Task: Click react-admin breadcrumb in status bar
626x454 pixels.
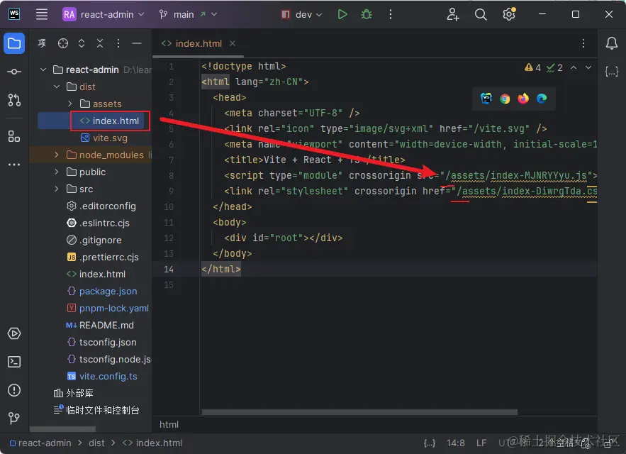Action: 40,443
